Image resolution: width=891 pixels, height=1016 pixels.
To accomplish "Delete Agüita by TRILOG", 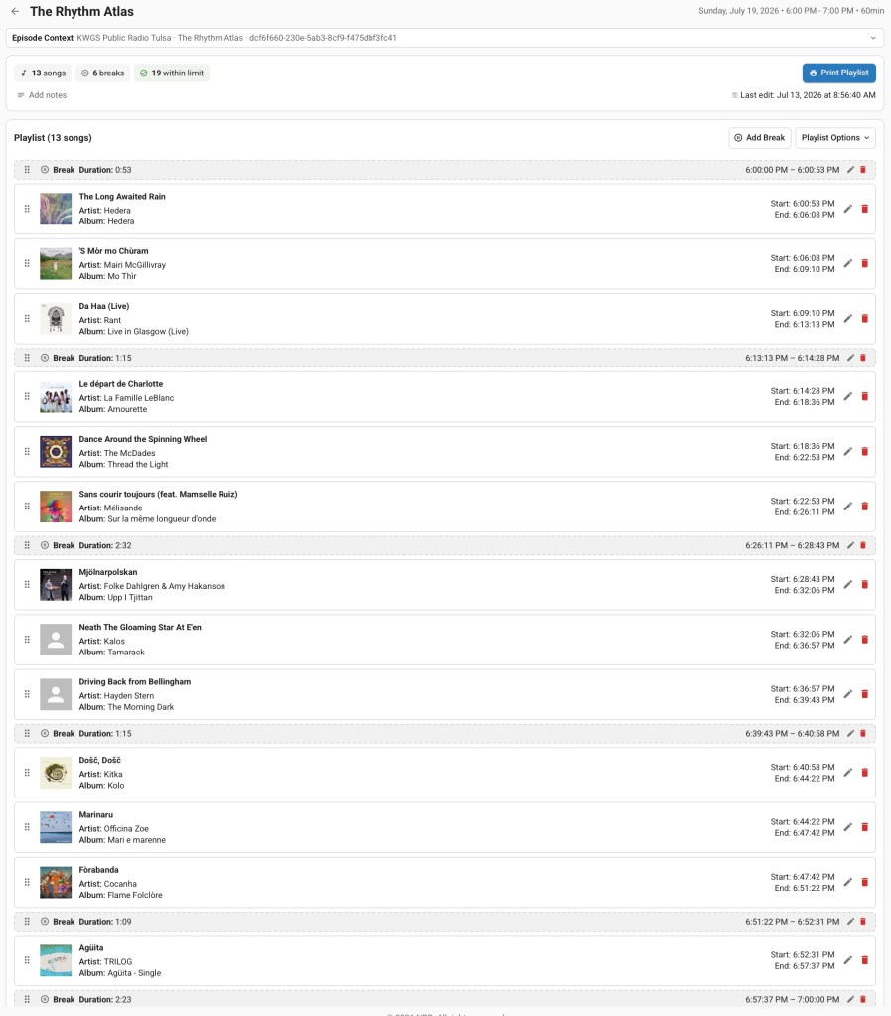I will click(x=864, y=960).
